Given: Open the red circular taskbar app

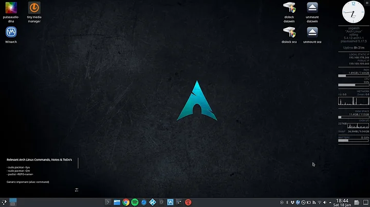Looking at the screenshot, I should coord(188,202).
